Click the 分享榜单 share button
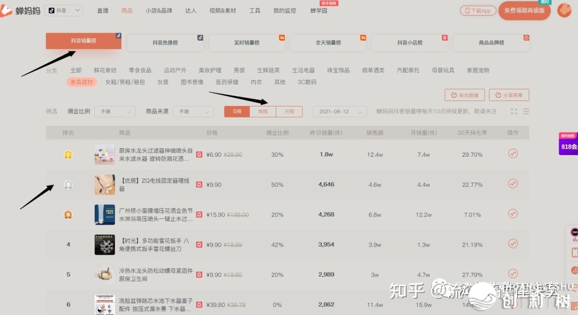 tap(509, 95)
